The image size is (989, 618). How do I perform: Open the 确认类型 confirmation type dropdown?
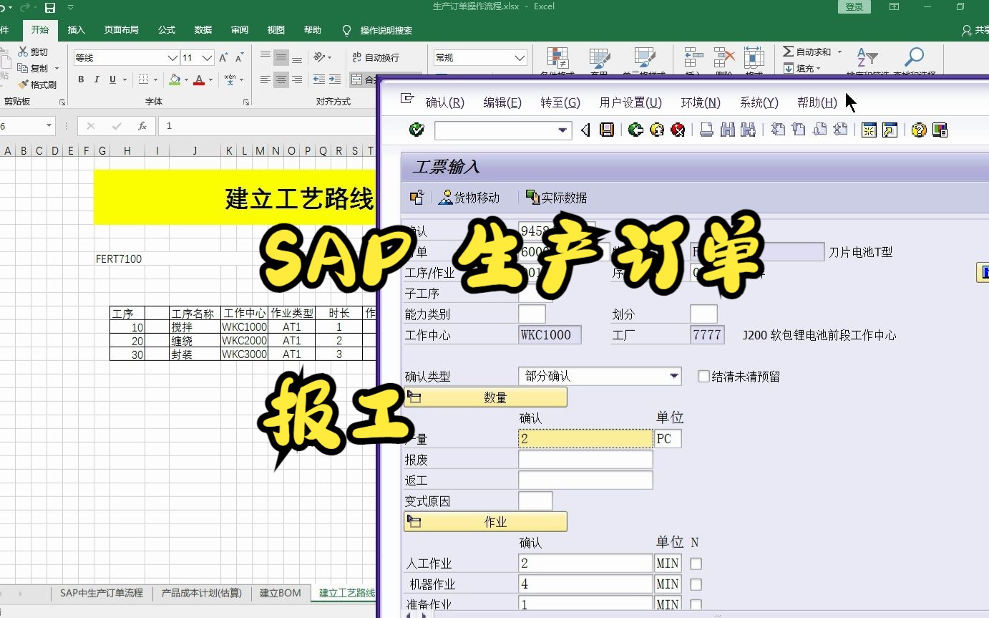point(673,375)
